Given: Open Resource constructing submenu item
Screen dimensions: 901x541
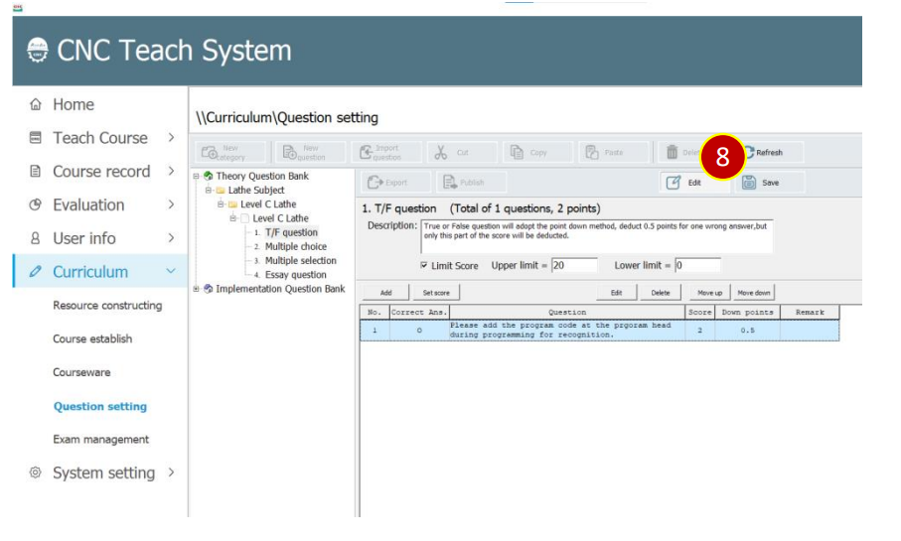Looking at the screenshot, I should [107, 305].
